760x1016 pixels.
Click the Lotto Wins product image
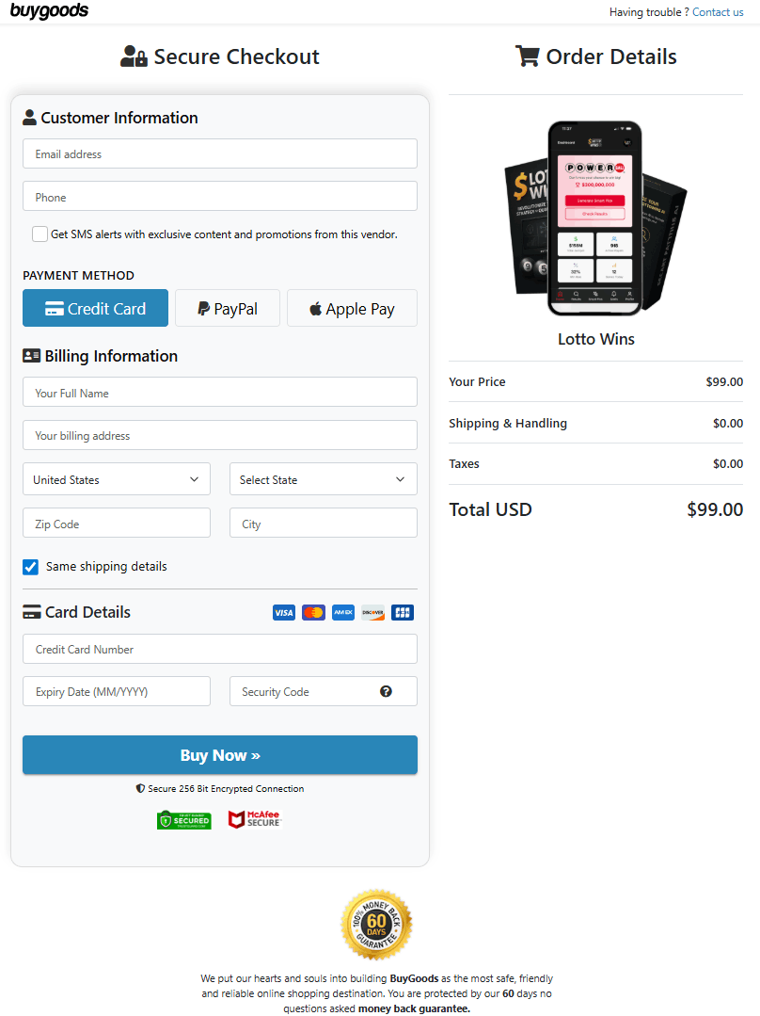click(595, 218)
